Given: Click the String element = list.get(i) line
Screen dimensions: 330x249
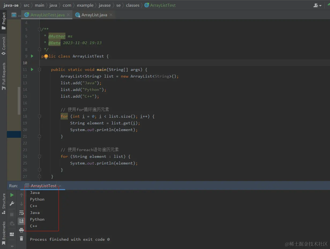Looking at the screenshot, I should 105,123.
